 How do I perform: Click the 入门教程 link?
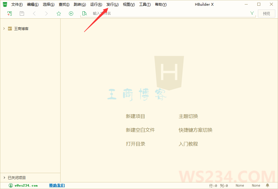[x=188, y=144]
